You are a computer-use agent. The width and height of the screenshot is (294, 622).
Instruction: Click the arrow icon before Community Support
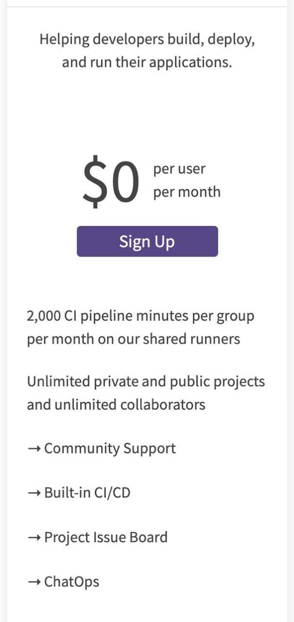[x=34, y=449]
